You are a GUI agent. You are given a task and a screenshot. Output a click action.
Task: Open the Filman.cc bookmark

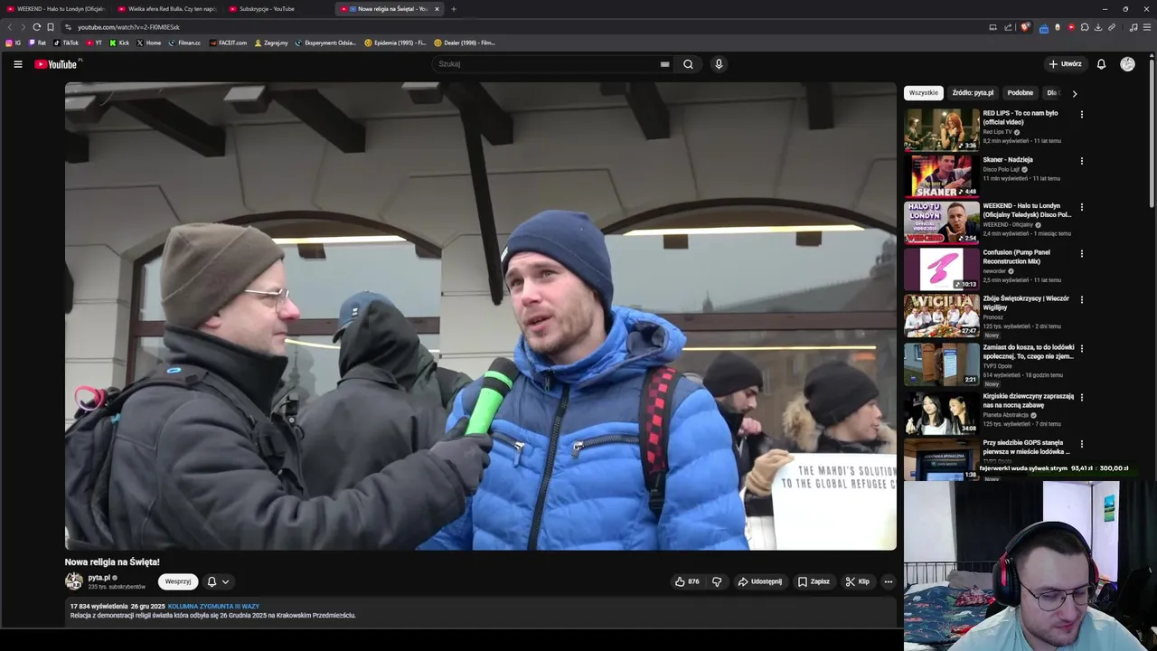point(184,42)
